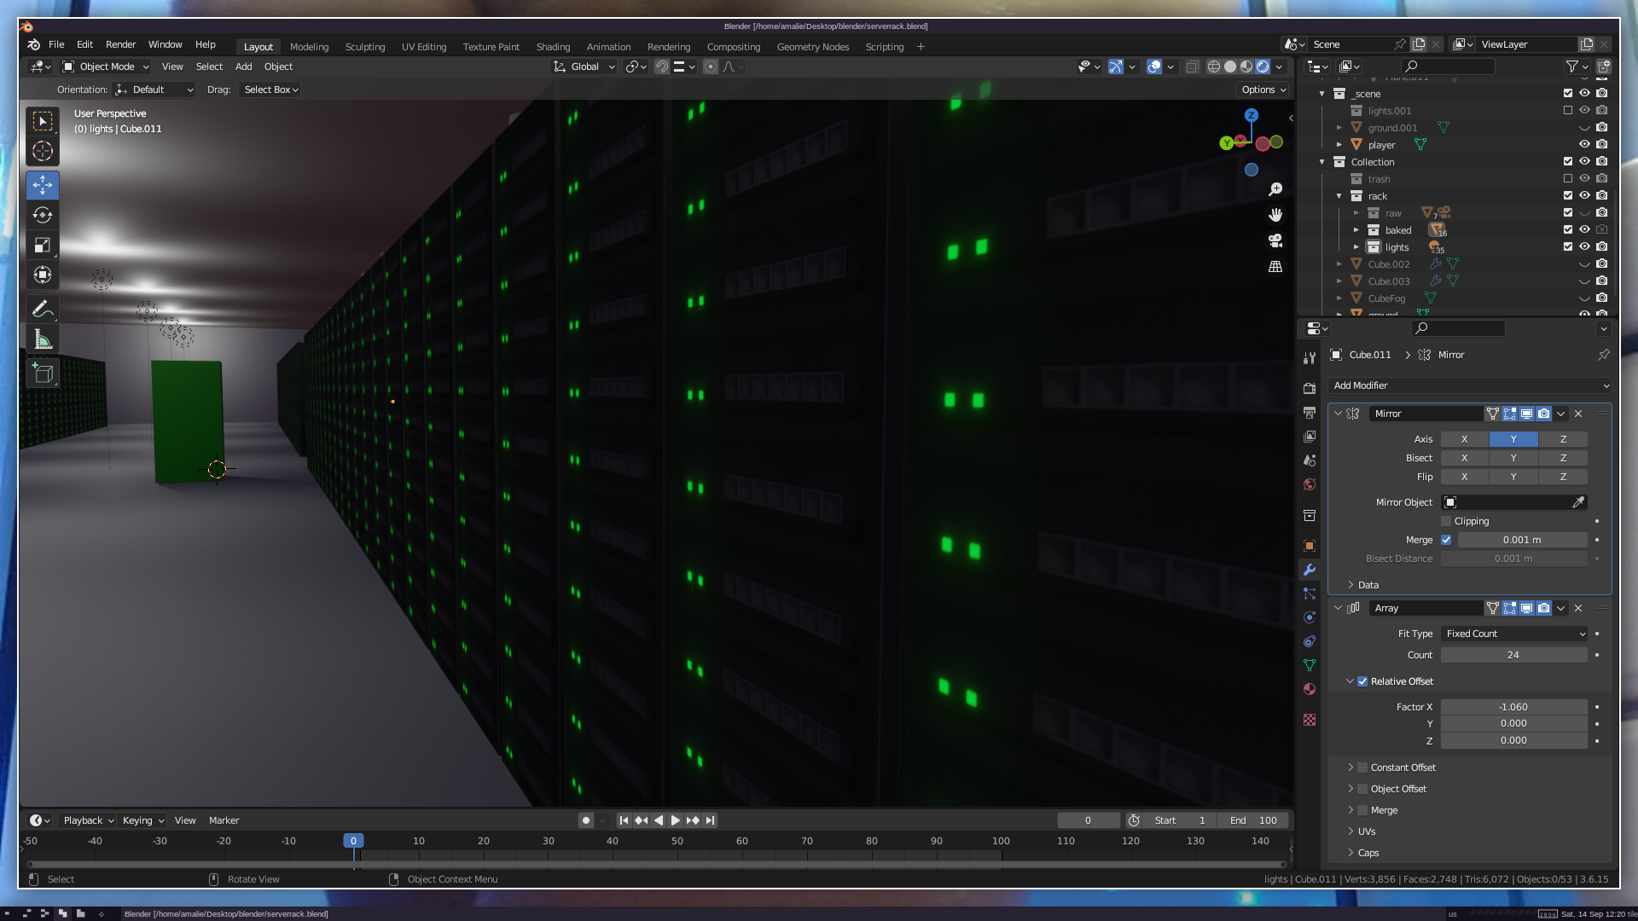Expand the Caps section

[x=1368, y=853]
